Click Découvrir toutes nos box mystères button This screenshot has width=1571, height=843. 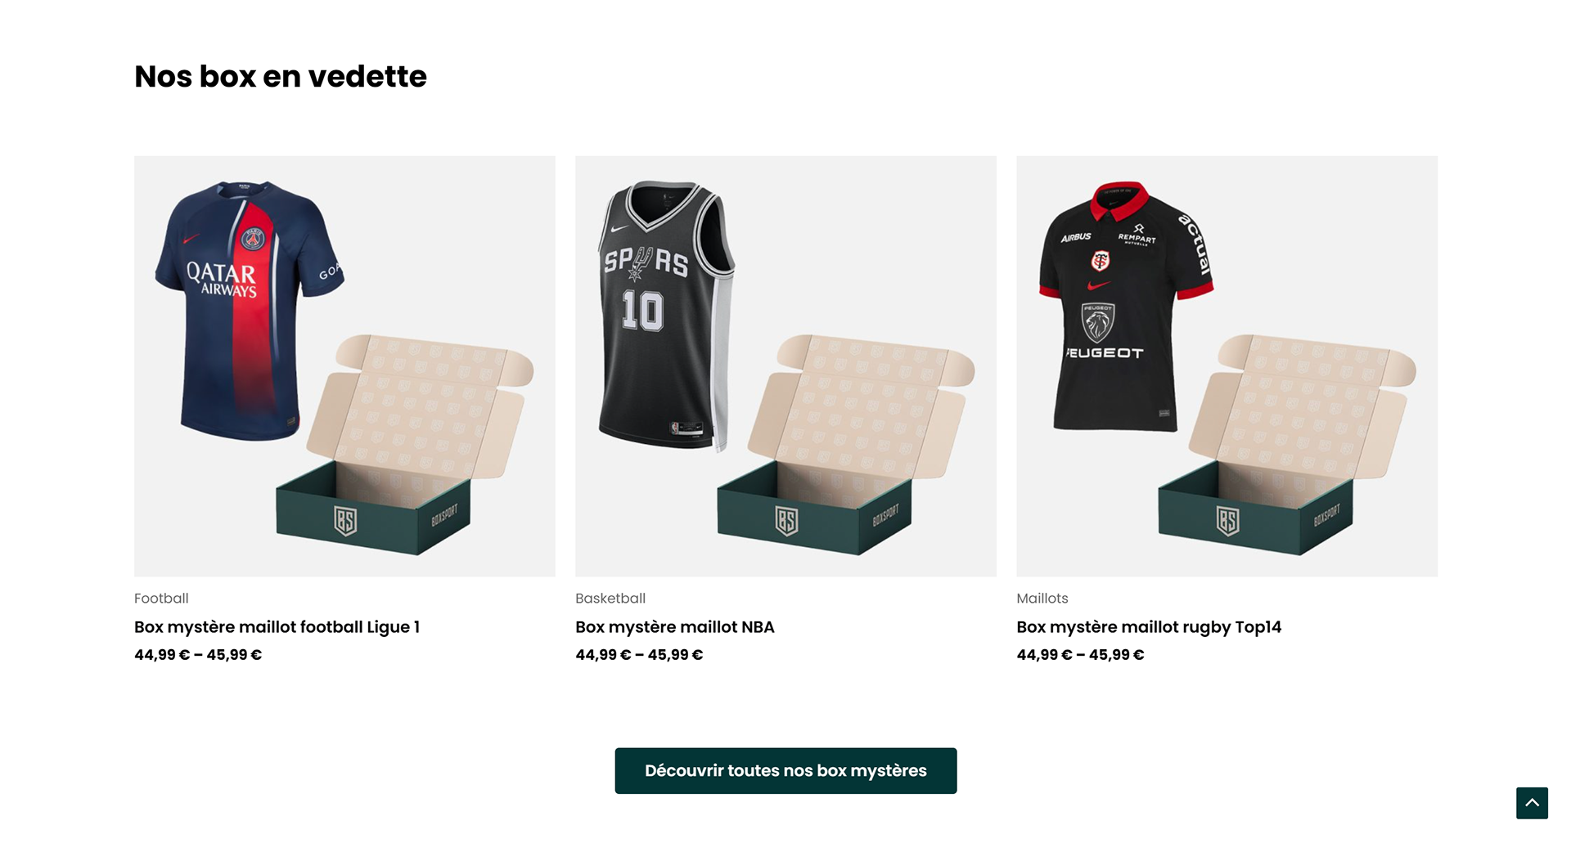click(785, 770)
